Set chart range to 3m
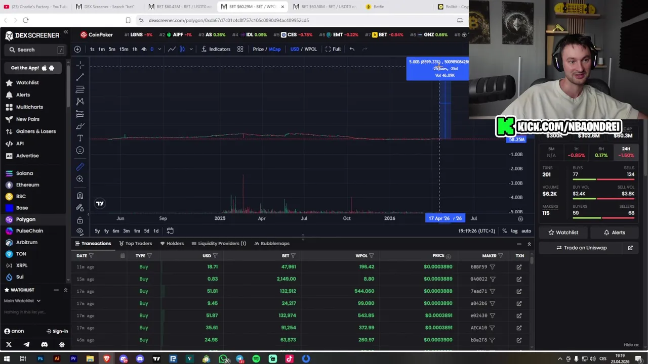 [126, 231]
